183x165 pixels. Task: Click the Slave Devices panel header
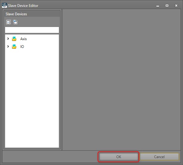pyautogui.click(x=32, y=14)
